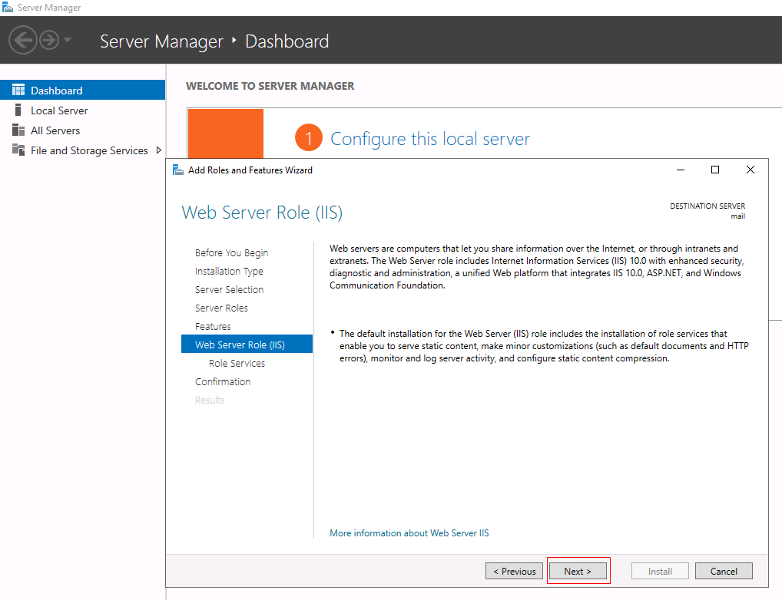Click the back navigation arrow icon
This screenshot has height=600, width=782.
click(x=23, y=40)
